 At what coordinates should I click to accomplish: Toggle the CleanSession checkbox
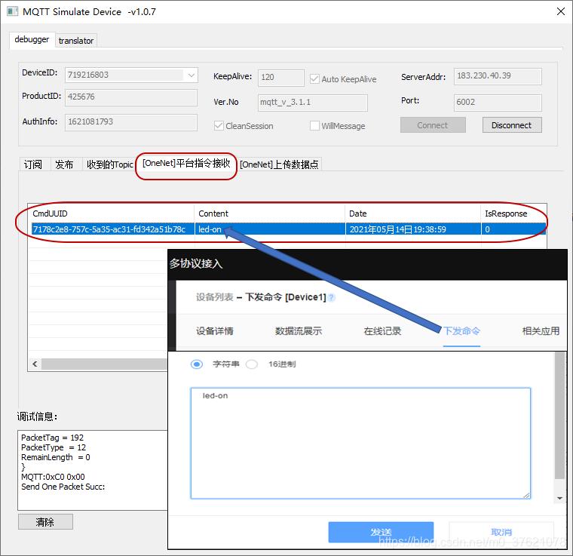click(219, 126)
